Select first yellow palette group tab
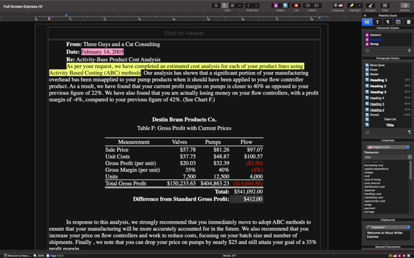 click(367, 22)
